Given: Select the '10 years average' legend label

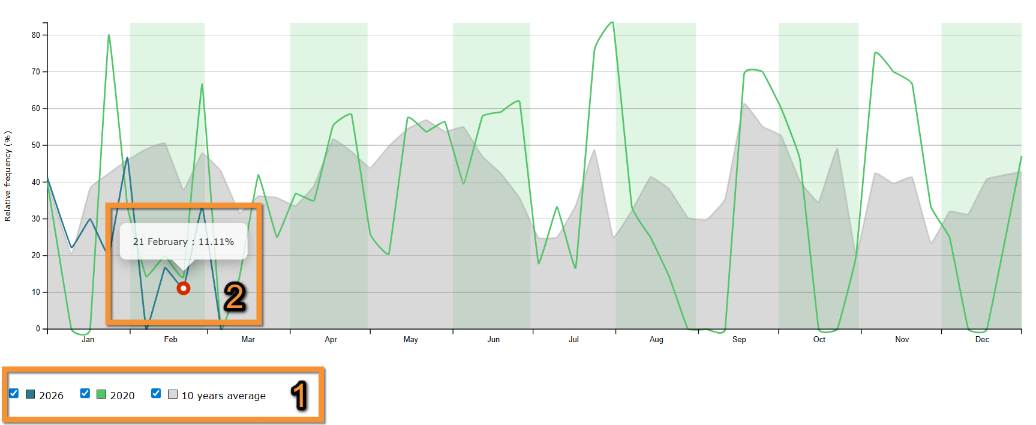Looking at the screenshot, I should click(x=223, y=396).
